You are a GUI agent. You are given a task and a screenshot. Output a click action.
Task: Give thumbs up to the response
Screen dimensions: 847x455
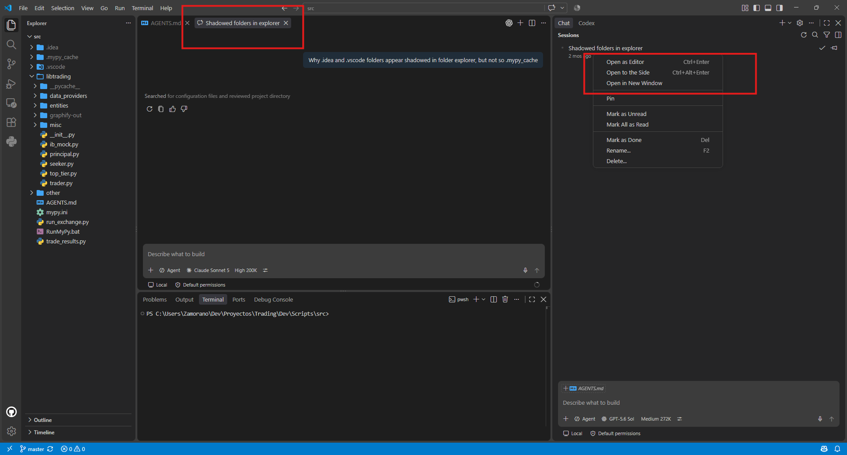[x=172, y=109]
